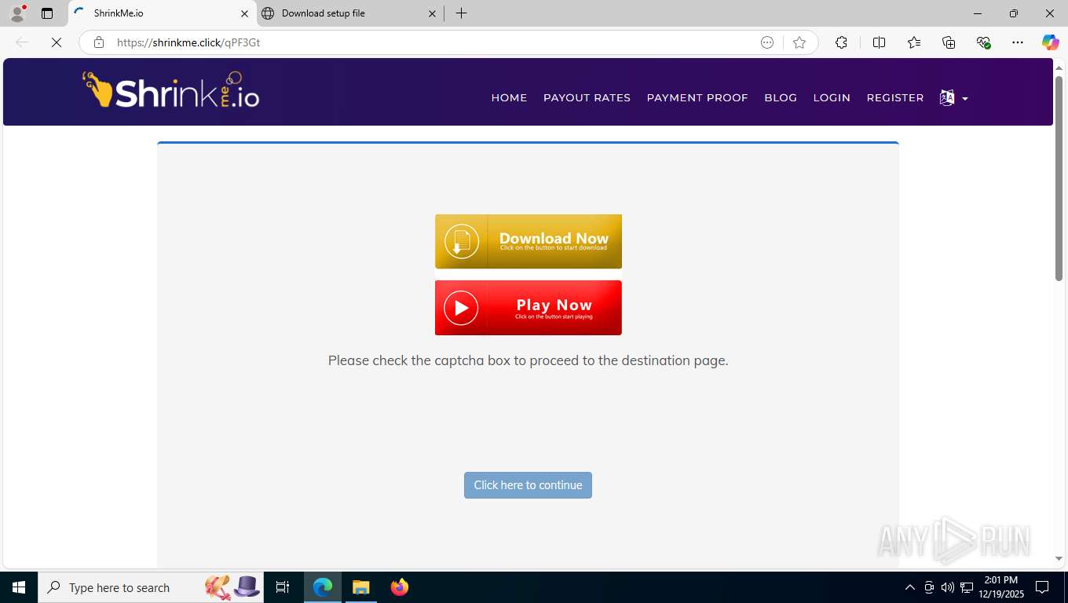This screenshot has width=1068, height=603.
Task: Close the ShrinkMe.io tab
Action: pos(244,13)
